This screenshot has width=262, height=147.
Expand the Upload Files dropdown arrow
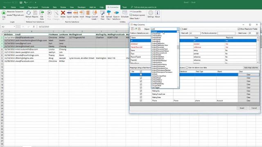[x=111, y=19]
